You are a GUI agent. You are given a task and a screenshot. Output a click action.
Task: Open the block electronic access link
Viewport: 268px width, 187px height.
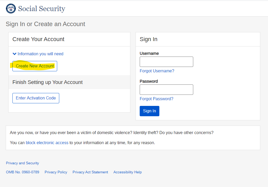[x=47, y=143]
